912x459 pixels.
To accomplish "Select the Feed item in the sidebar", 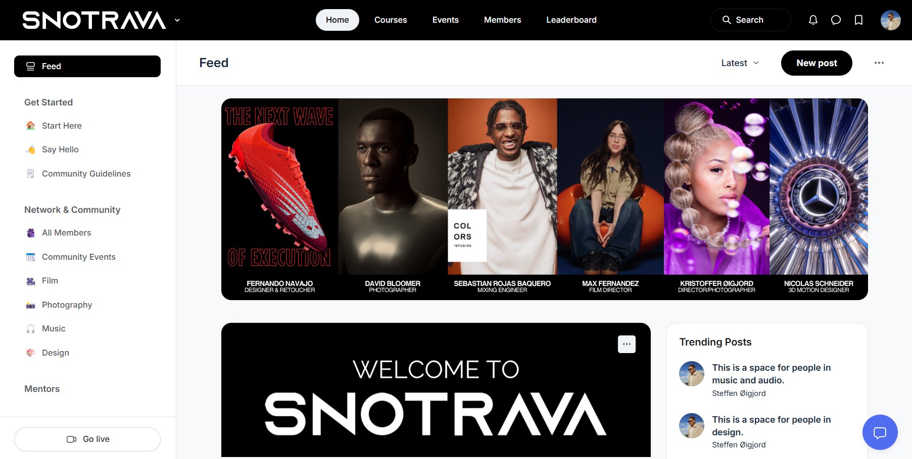I will pos(87,66).
